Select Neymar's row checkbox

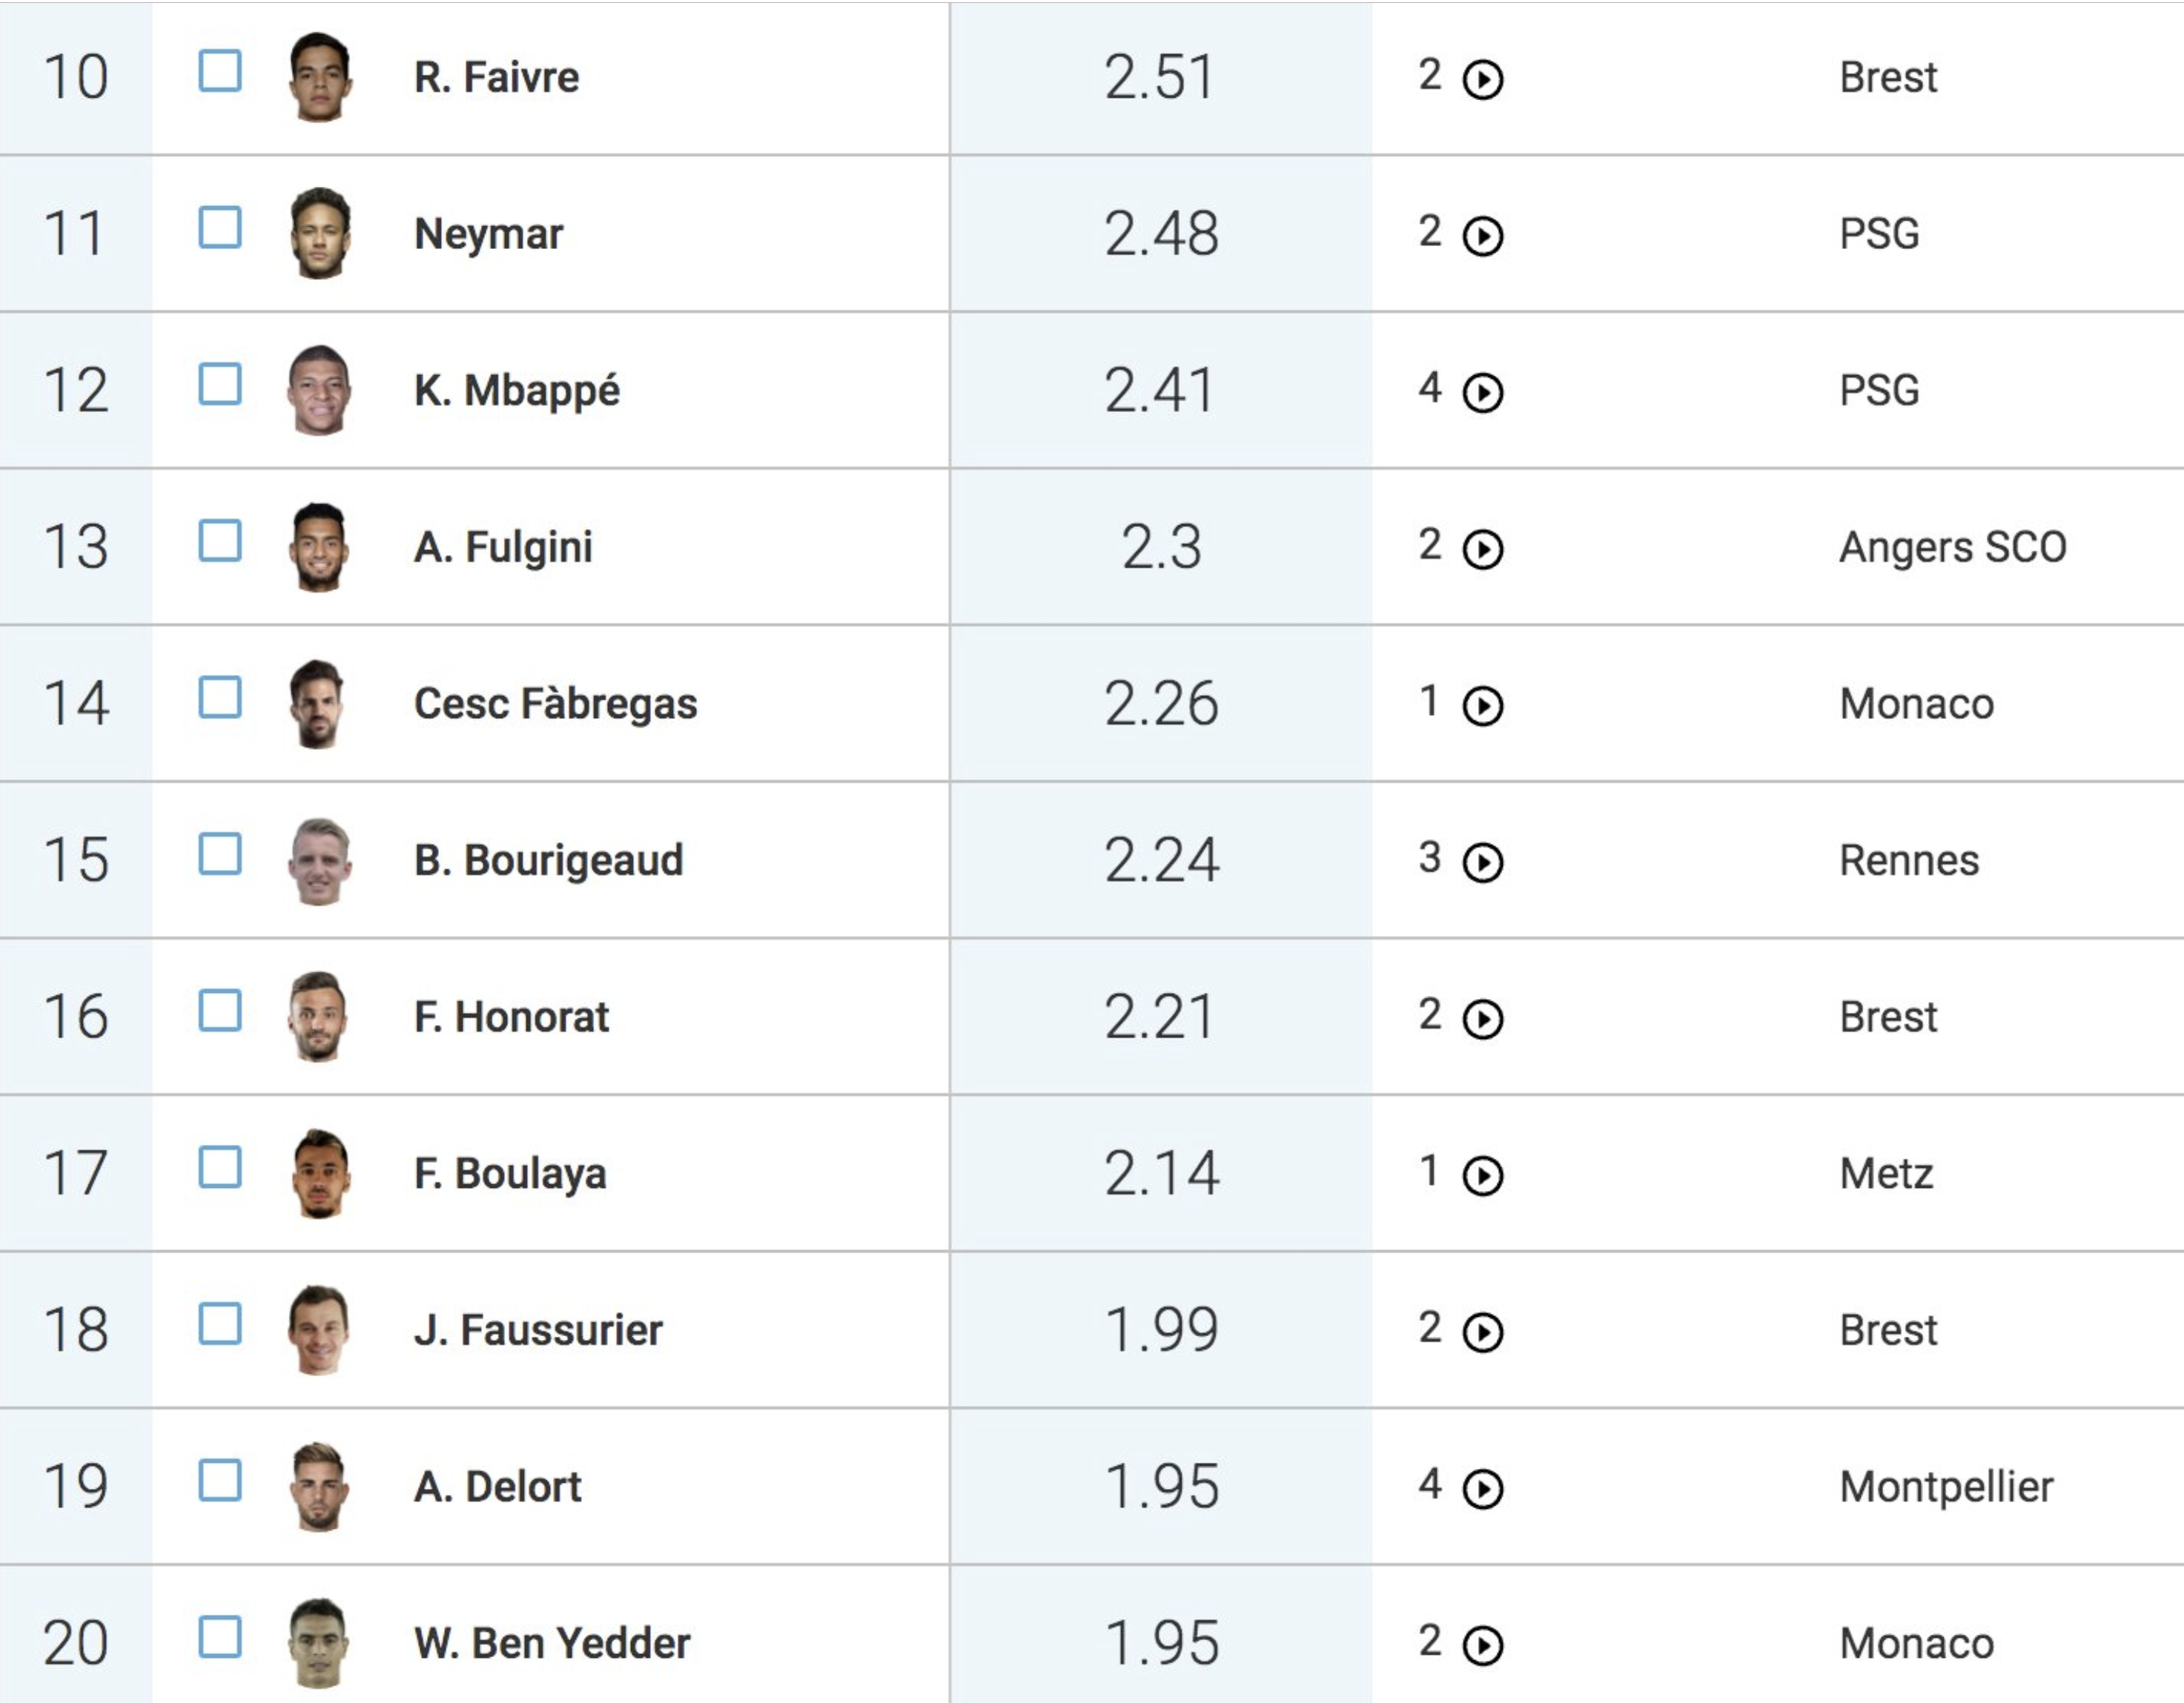(x=220, y=228)
